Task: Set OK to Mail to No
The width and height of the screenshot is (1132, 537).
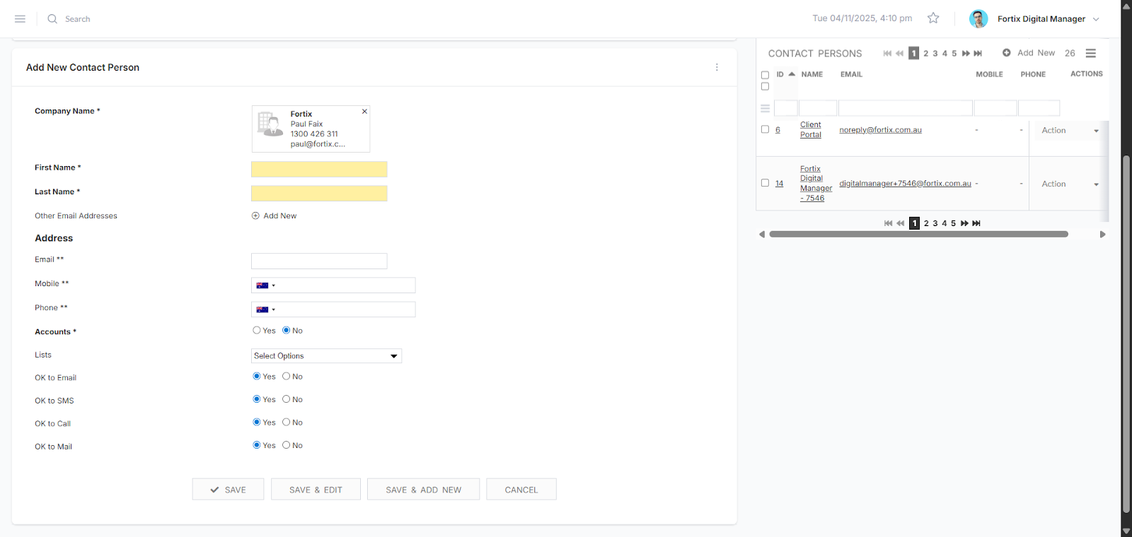Action: pyautogui.click(x=287, y=445)
